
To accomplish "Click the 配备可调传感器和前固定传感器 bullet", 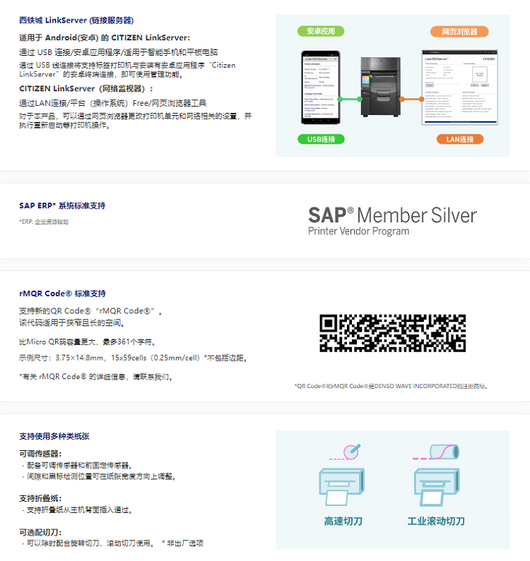I will tap(77, 466).
